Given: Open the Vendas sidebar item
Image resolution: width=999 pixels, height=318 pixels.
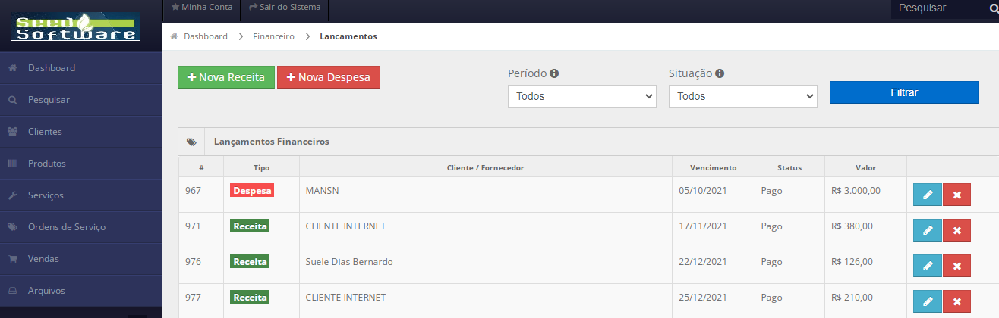Looking at the screenshot, I should click(81, 259).
